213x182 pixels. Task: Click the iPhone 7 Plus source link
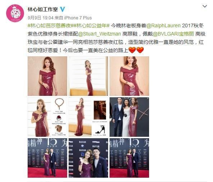pos(78,18)
